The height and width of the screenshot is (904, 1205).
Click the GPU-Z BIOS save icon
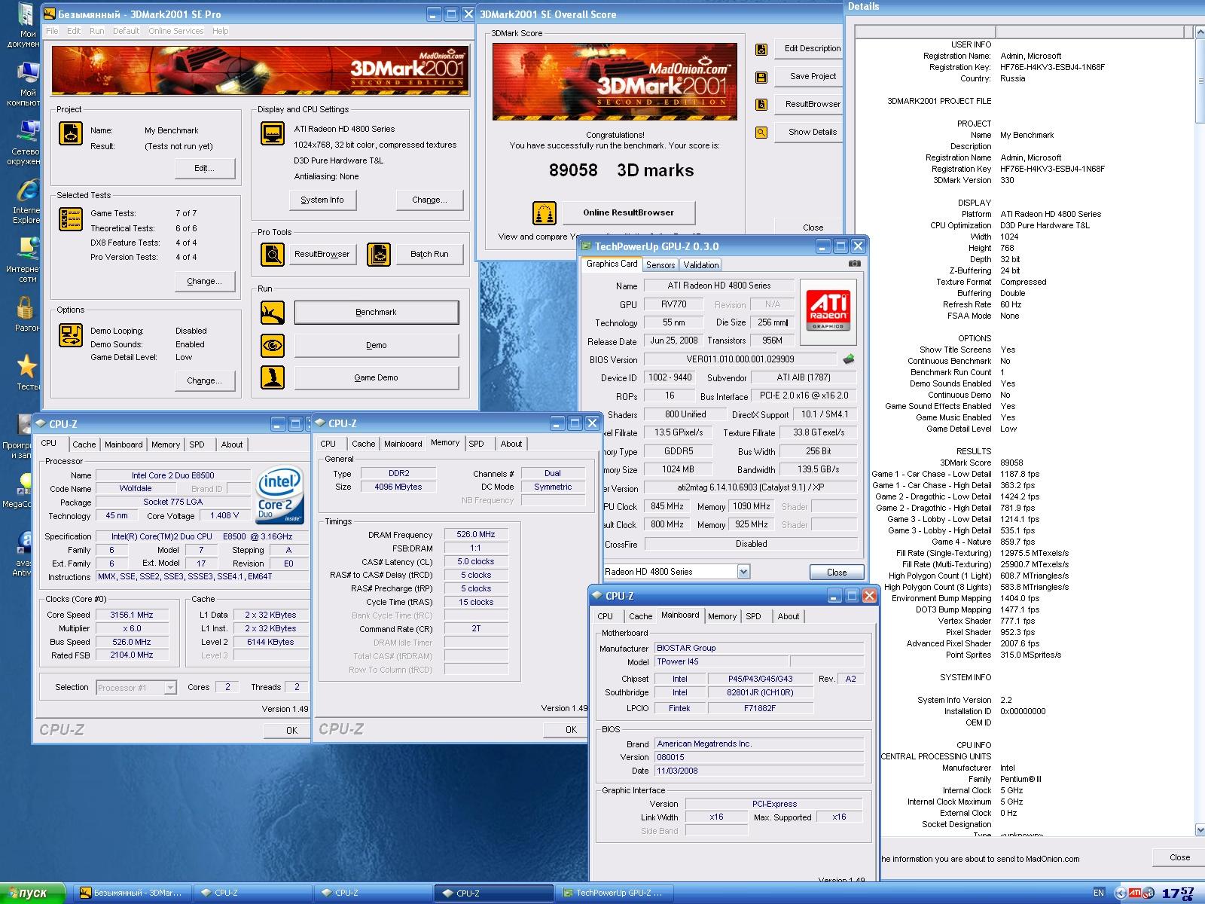point(849,359)
